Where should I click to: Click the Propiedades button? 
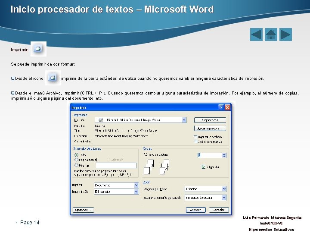pyautogui.click(x=210, y=120)
